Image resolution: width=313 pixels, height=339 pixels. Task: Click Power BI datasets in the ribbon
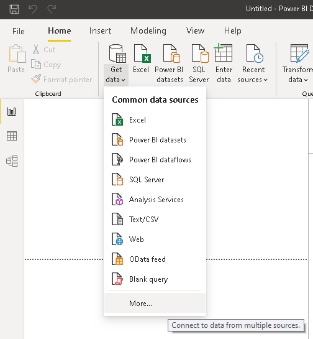pyautogui.click(x=170, y=63)
